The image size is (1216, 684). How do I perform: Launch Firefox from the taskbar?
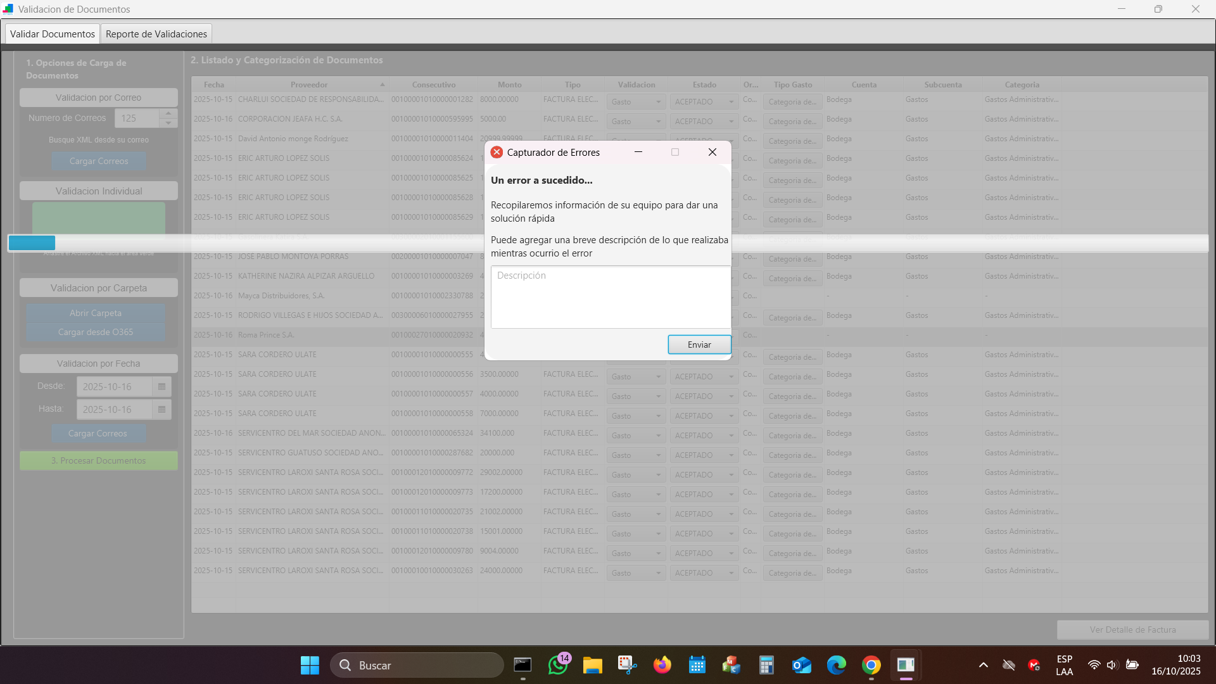pyautogui.click(x=662, y=665)
